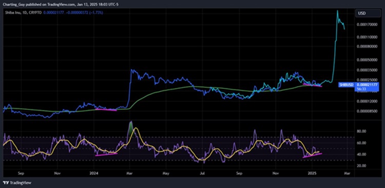Click the current price value 0.000021177 in the header
This screenshot has height=188, width=385.
coord(54,12)
